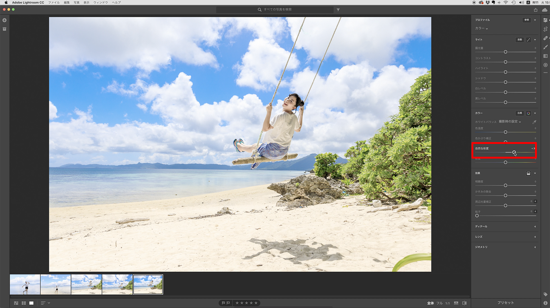
Task: Pick white balance with the eyedropper
Action: pos(534,122)
